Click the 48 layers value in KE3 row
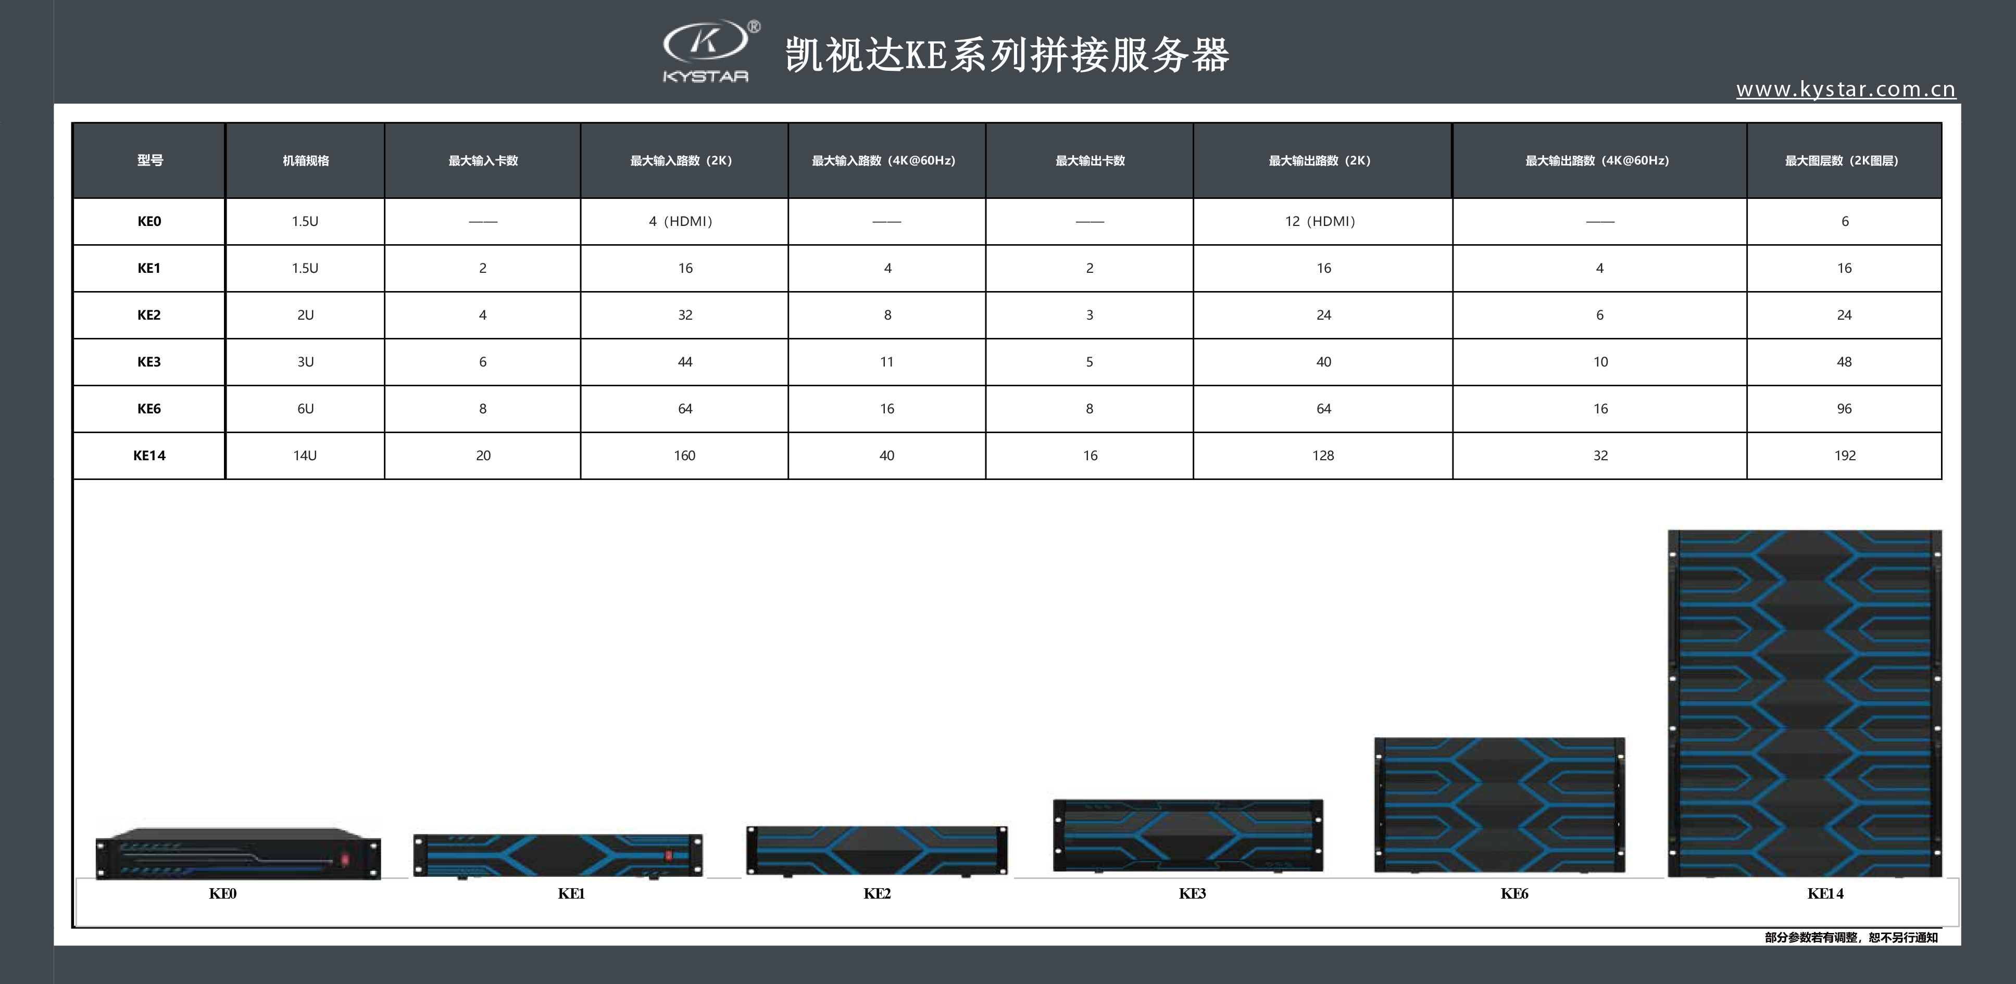The height and width of the screenshot is (984, 2016). tap(1844, 362)
